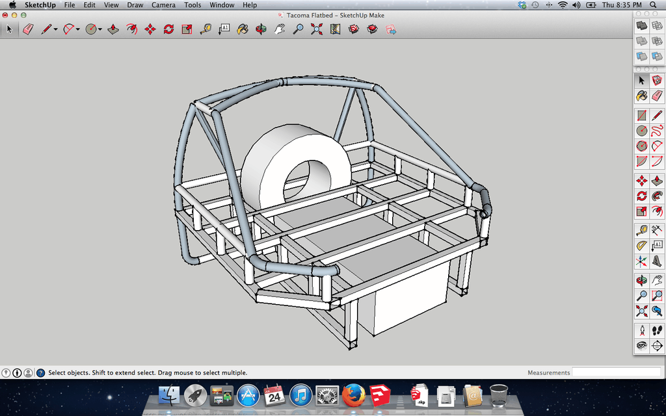Select the Intersect solid tool
This screenshot has width=666, height=416.
point(657,26)
